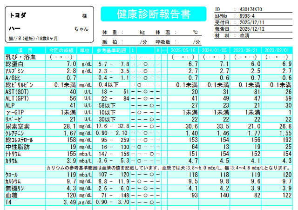Viewport: 298px width, 210px height.
Task: Click the 報告日 date 2025/12/12
Action: [252, 29]
